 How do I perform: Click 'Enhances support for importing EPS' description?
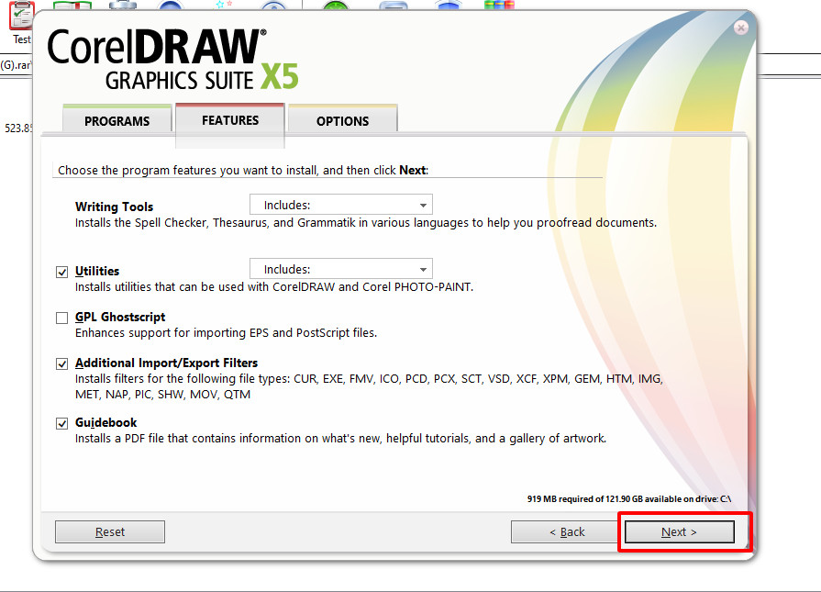click(x=227, y=333)
